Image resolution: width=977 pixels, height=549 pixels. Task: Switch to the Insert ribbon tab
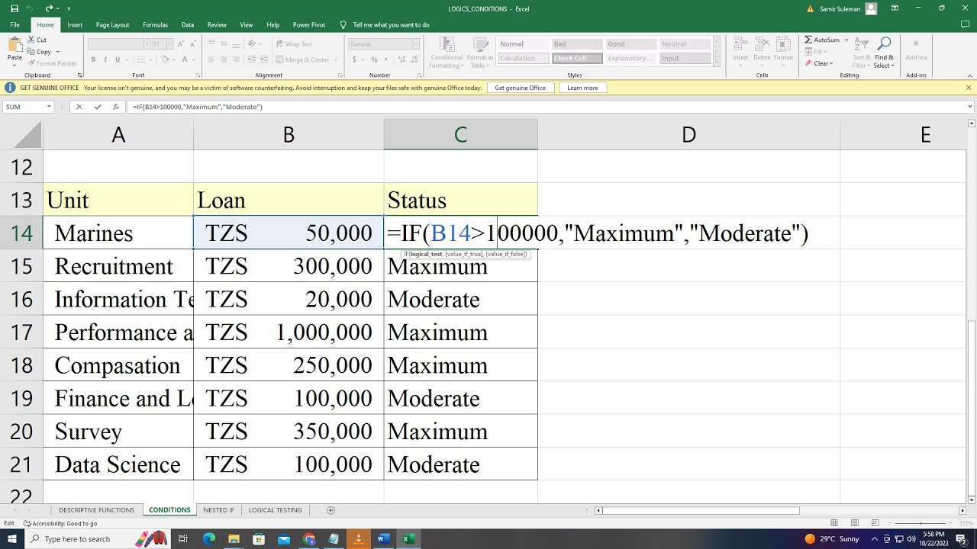pos(75,25)
